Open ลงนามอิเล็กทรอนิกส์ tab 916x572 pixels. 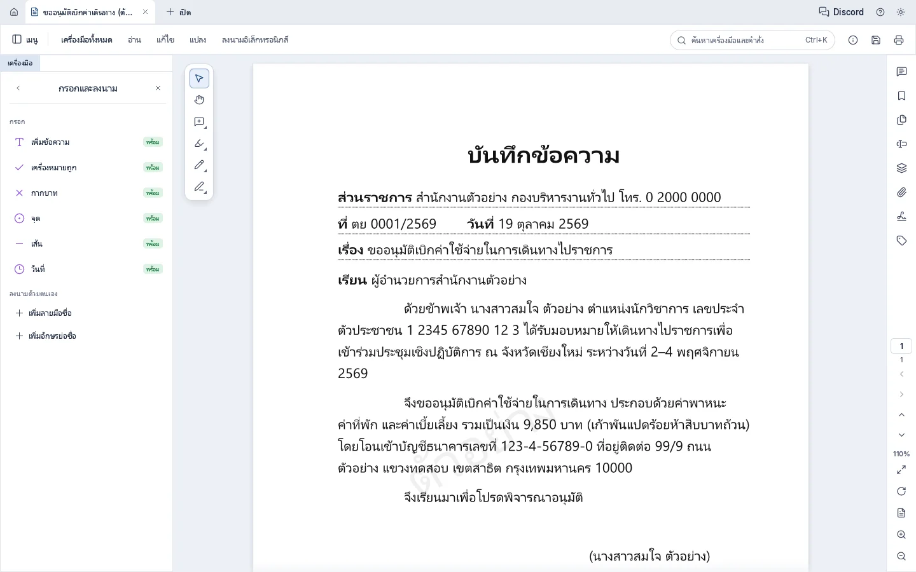point(255,39)
